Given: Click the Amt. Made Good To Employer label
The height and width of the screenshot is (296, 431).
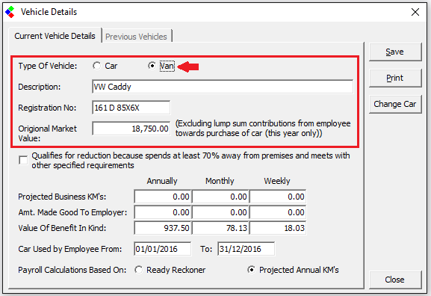Looking at the screenshot, I should (x=72, y=212).
